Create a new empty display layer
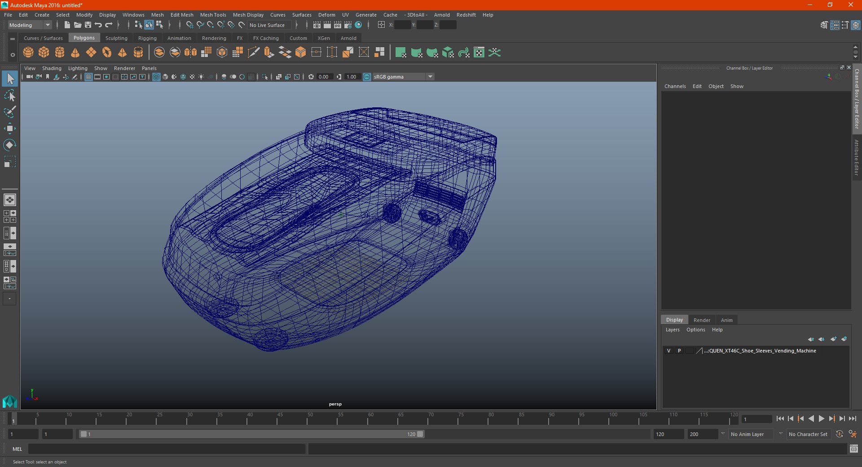 pos(834,339)
